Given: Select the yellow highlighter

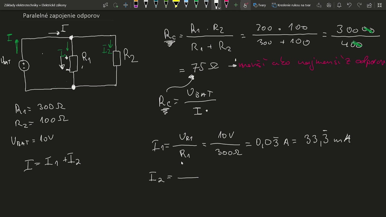Looking at the screenshot, I should [176, 5].
